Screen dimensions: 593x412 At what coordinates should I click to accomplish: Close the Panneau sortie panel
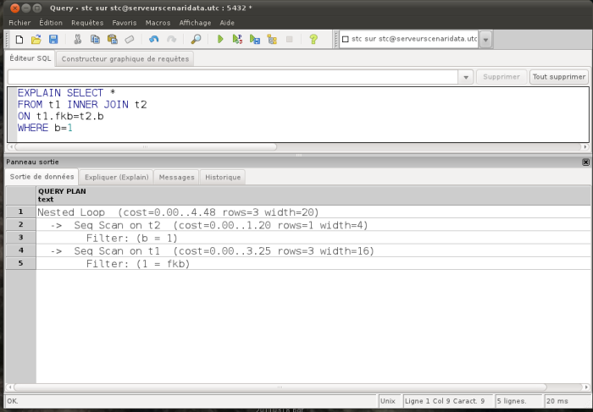(586, 162)
